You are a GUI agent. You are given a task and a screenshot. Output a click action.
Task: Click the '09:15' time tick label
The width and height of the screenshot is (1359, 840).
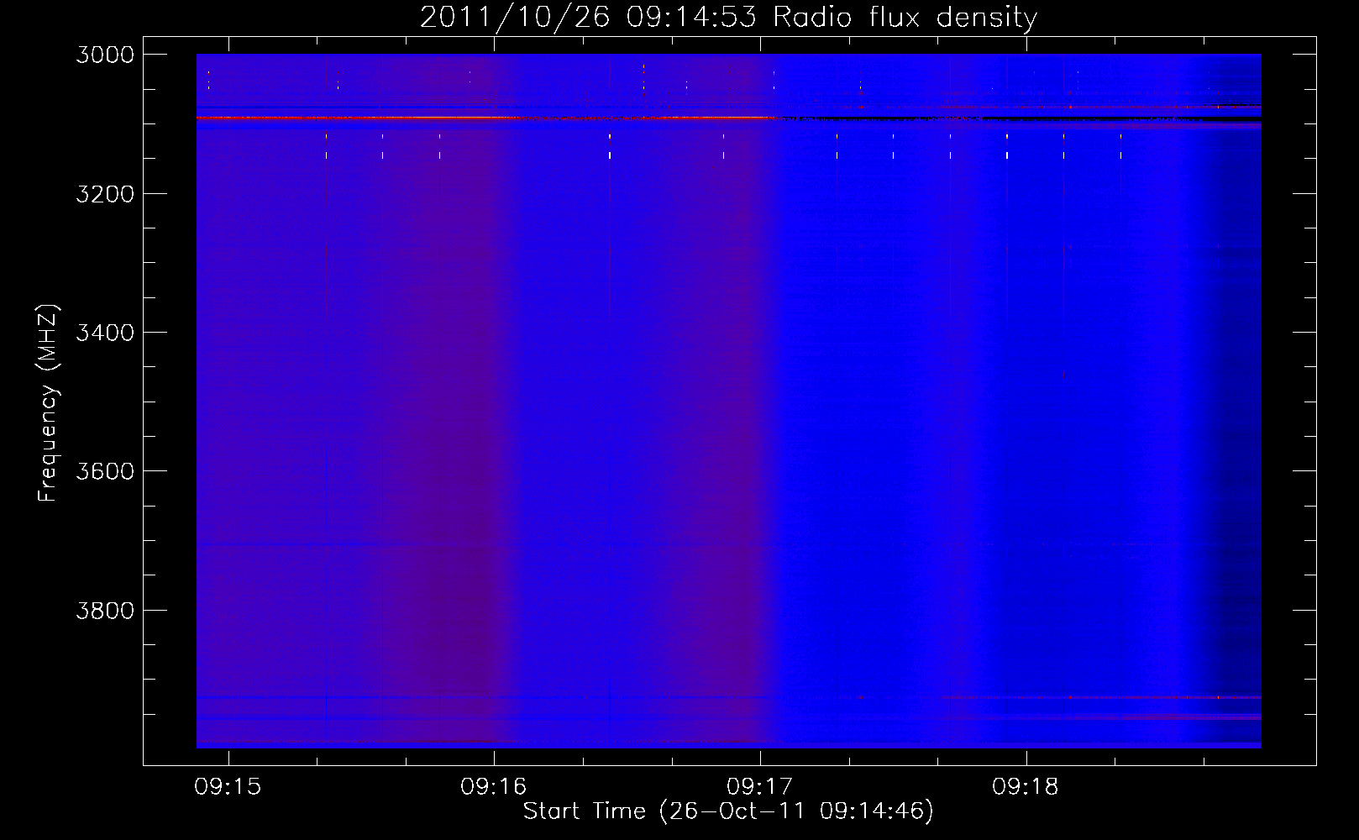[x=228, y=786]
